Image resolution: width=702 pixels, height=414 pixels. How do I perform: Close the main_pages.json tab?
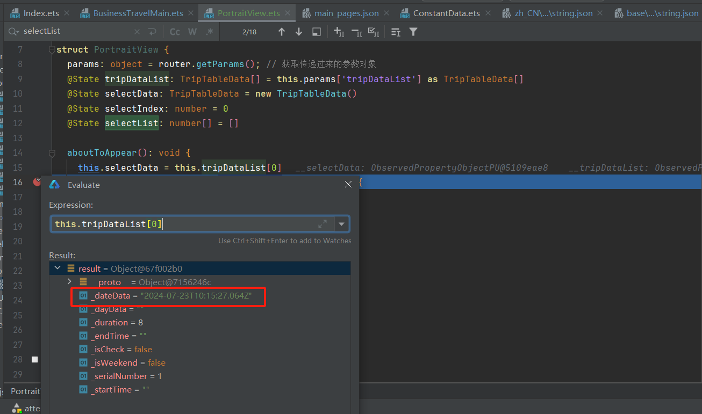tap(387, 13)
